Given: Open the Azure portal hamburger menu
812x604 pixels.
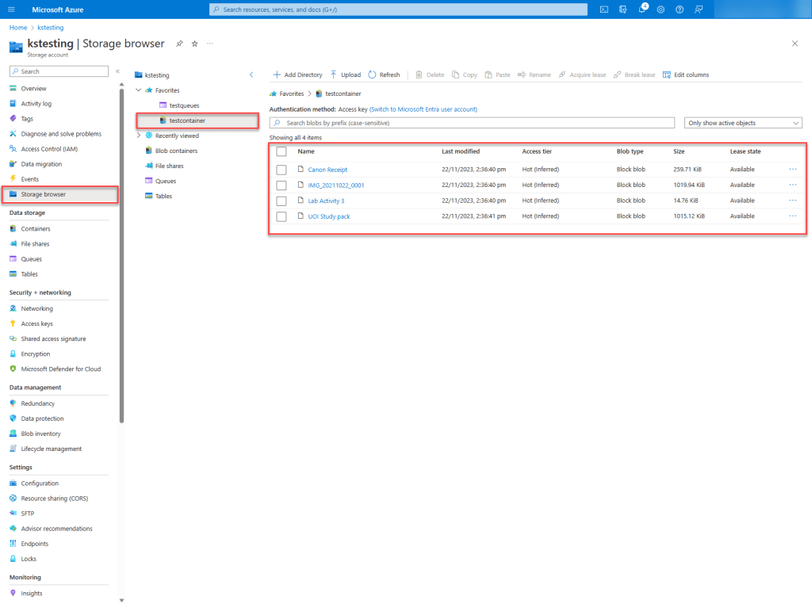Looking at the screenshot, I should [11, 10].
